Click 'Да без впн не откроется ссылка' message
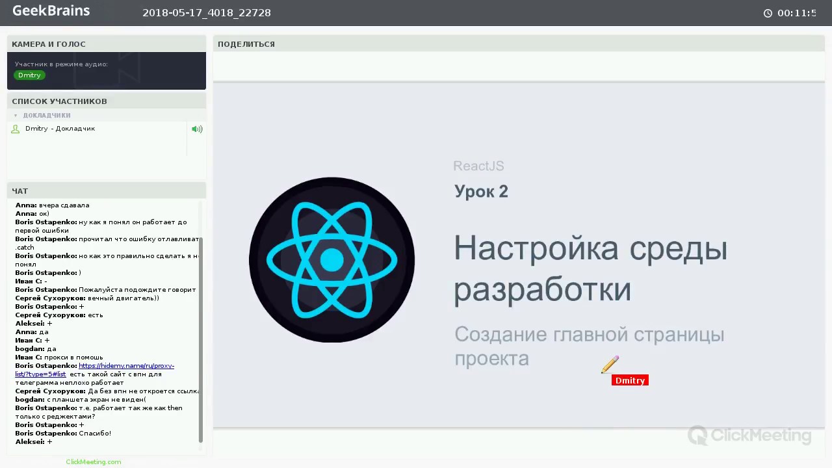The width and height of the screenshot is (832, 468). point(143,391)
